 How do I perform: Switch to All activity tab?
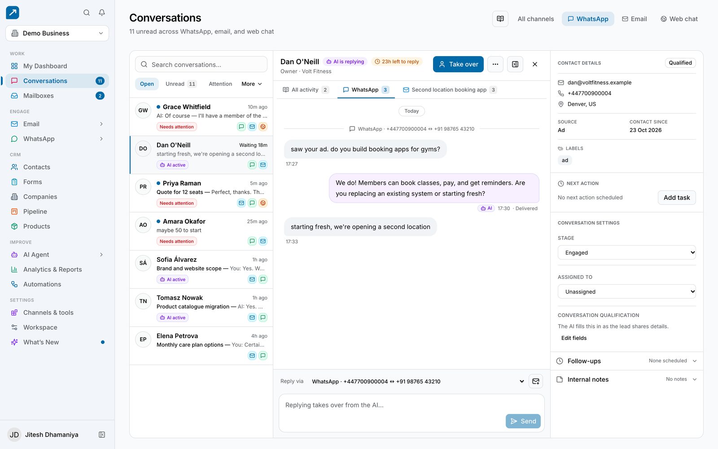click(x=306, y=90)
